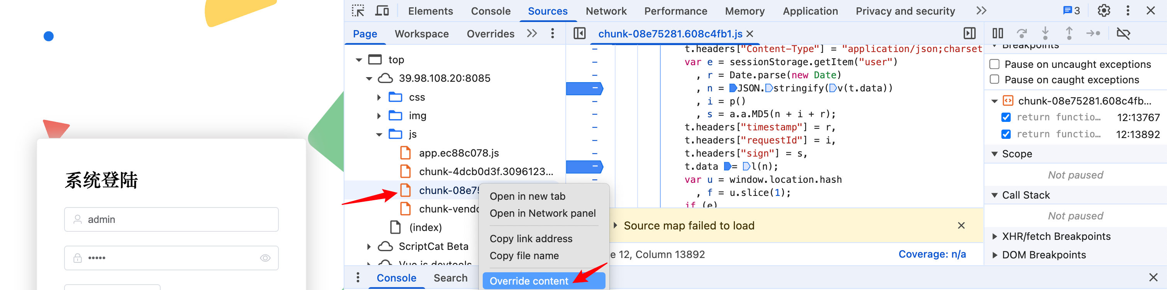
Task: Open the DevTools three-dot customize menu
Action: [x=1128, y=10]
